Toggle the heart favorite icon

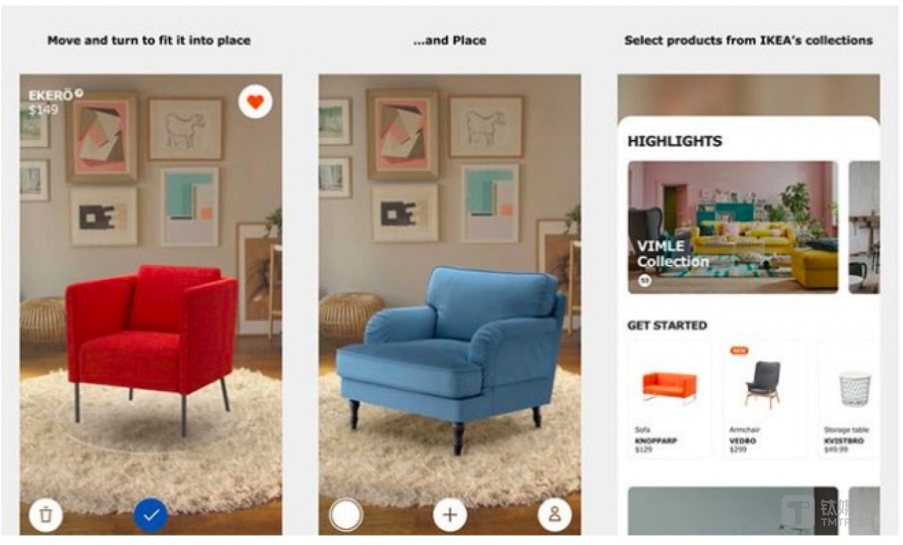[255, 102]
